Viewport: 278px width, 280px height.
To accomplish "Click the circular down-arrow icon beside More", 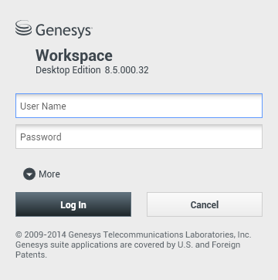I will point(29,174).
